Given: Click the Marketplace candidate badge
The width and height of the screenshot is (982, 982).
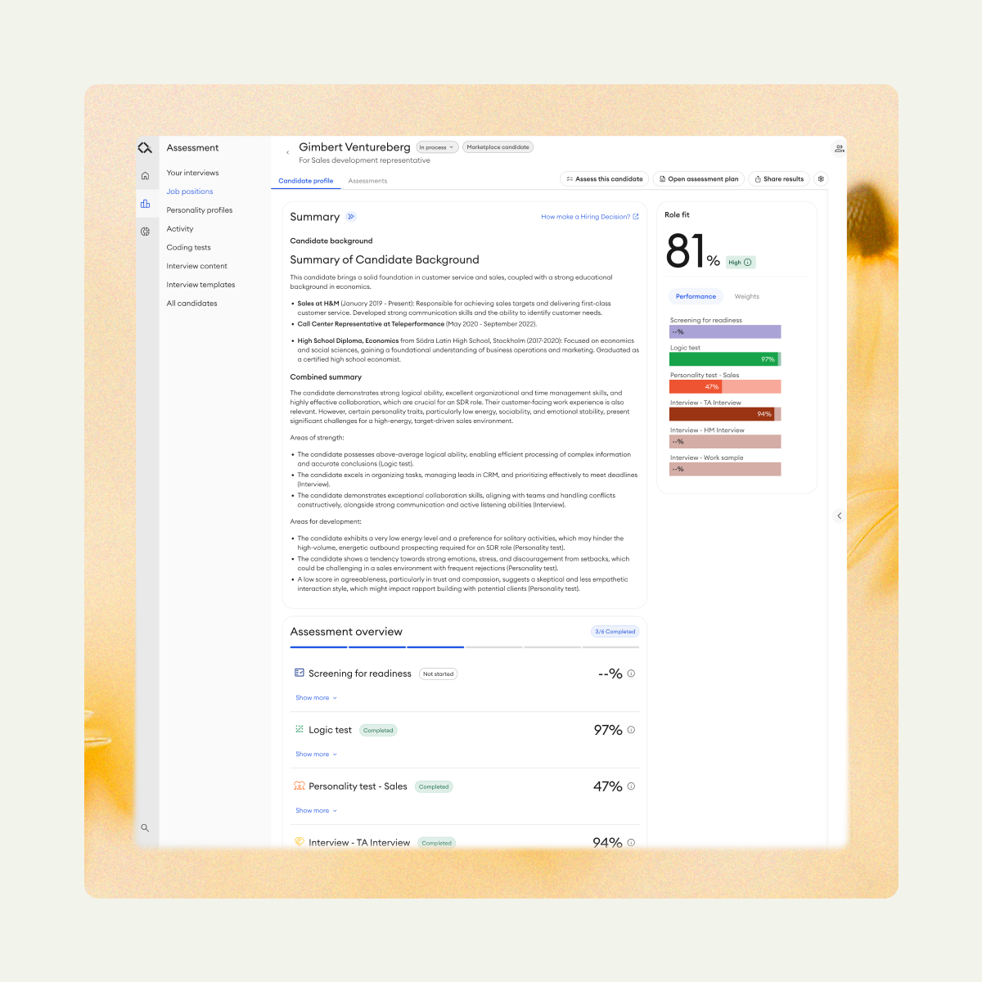Looking at the screenshot, I should (498, 146).
